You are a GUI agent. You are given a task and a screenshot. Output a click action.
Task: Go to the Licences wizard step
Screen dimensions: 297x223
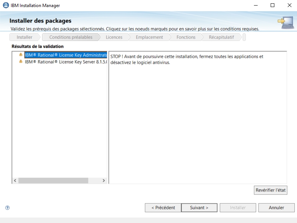pos(114,37)
